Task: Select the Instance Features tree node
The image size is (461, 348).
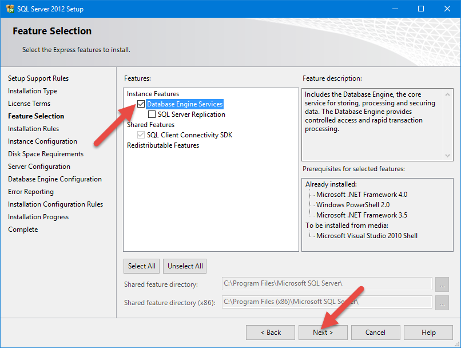Action: point(153,94)
